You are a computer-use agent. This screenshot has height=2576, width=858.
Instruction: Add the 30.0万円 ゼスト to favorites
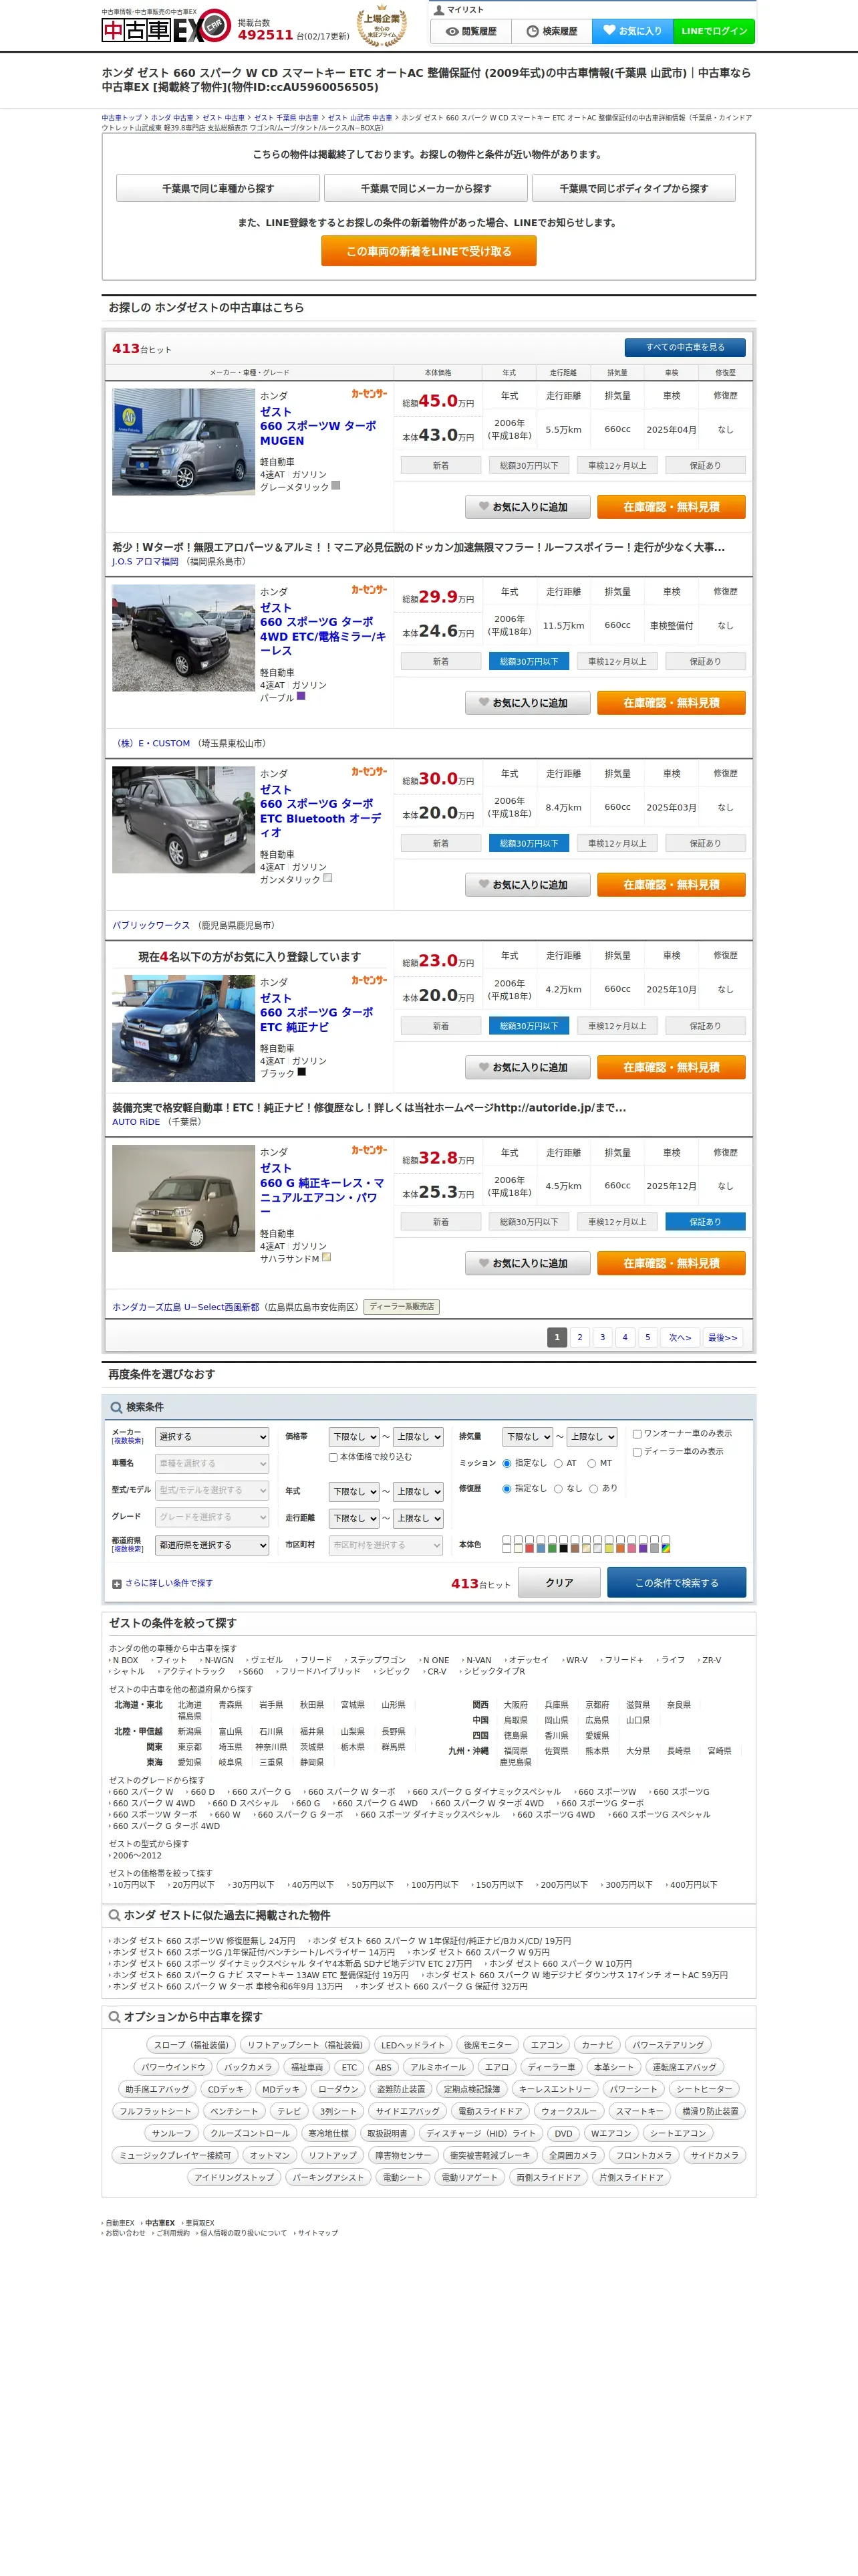click(527, 885)
